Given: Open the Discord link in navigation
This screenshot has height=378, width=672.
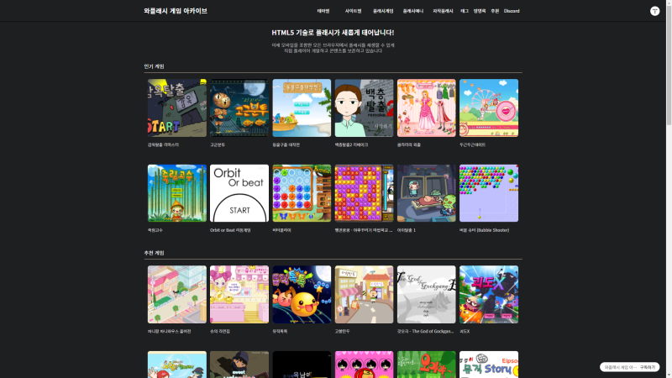Looking at the screenshot, I should pos(512,11).
